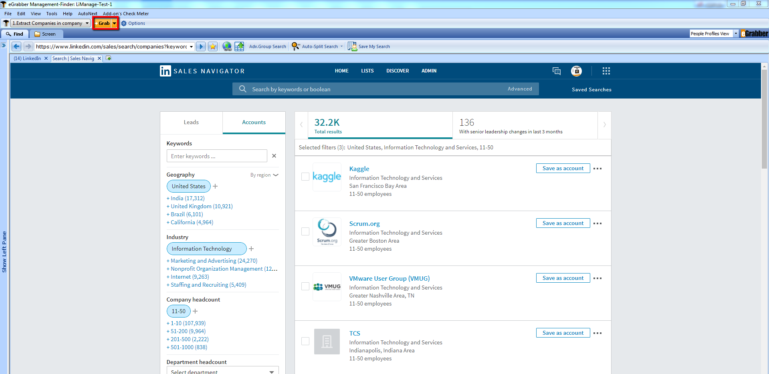
Task: Open DISCOVER in Sales Navigator
Action: point(398,71)
